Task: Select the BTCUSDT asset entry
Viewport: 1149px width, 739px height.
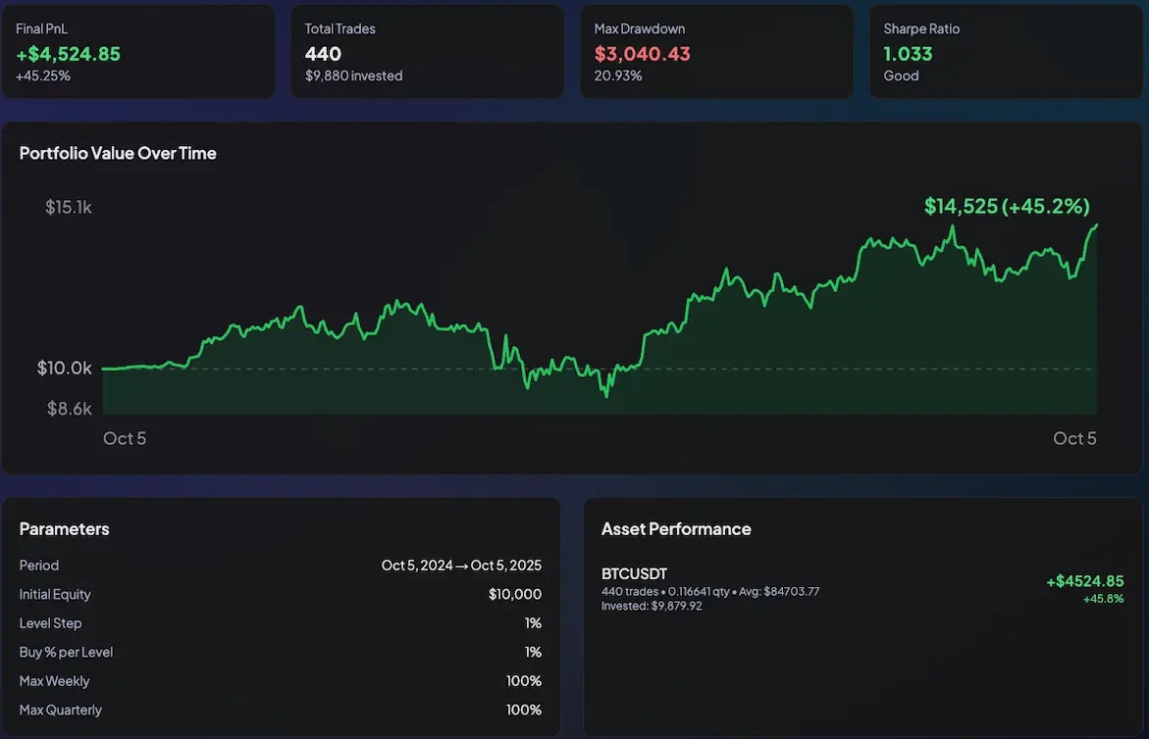Action: 633,574
